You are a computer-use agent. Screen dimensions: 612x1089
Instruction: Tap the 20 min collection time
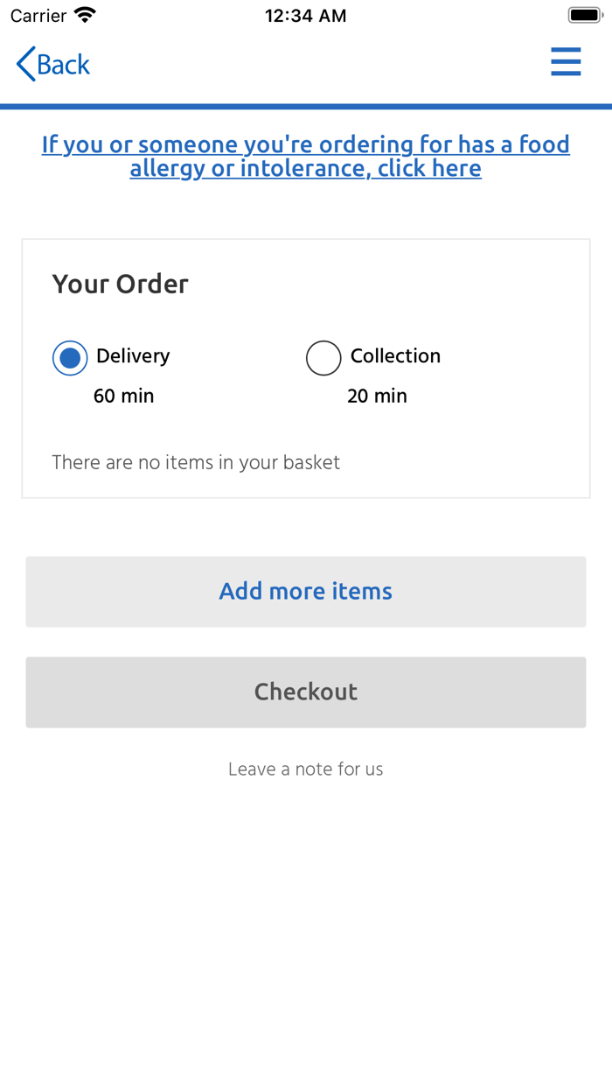point(377,397)
